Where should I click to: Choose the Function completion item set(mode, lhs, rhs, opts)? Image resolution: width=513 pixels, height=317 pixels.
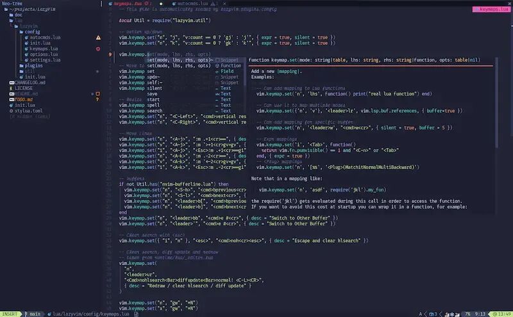[194, 66]
